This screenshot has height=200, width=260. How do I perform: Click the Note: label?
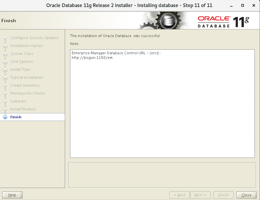point(75,44)
